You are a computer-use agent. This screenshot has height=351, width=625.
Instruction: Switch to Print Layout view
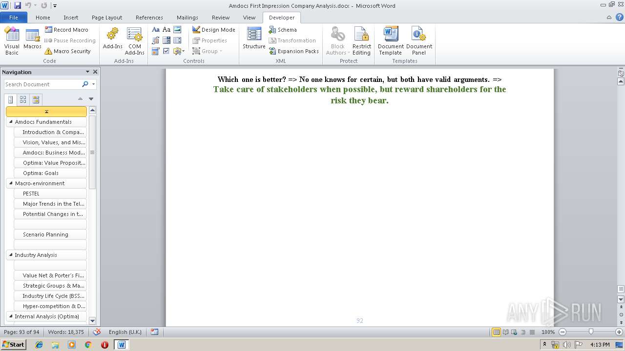click(496, 332)
